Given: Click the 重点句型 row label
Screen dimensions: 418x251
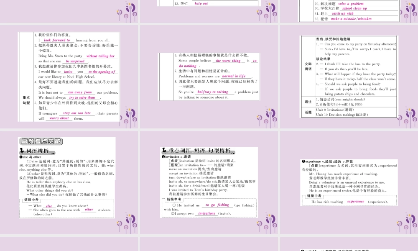Looking at the screenshot, I should click(x=26, y=100).
